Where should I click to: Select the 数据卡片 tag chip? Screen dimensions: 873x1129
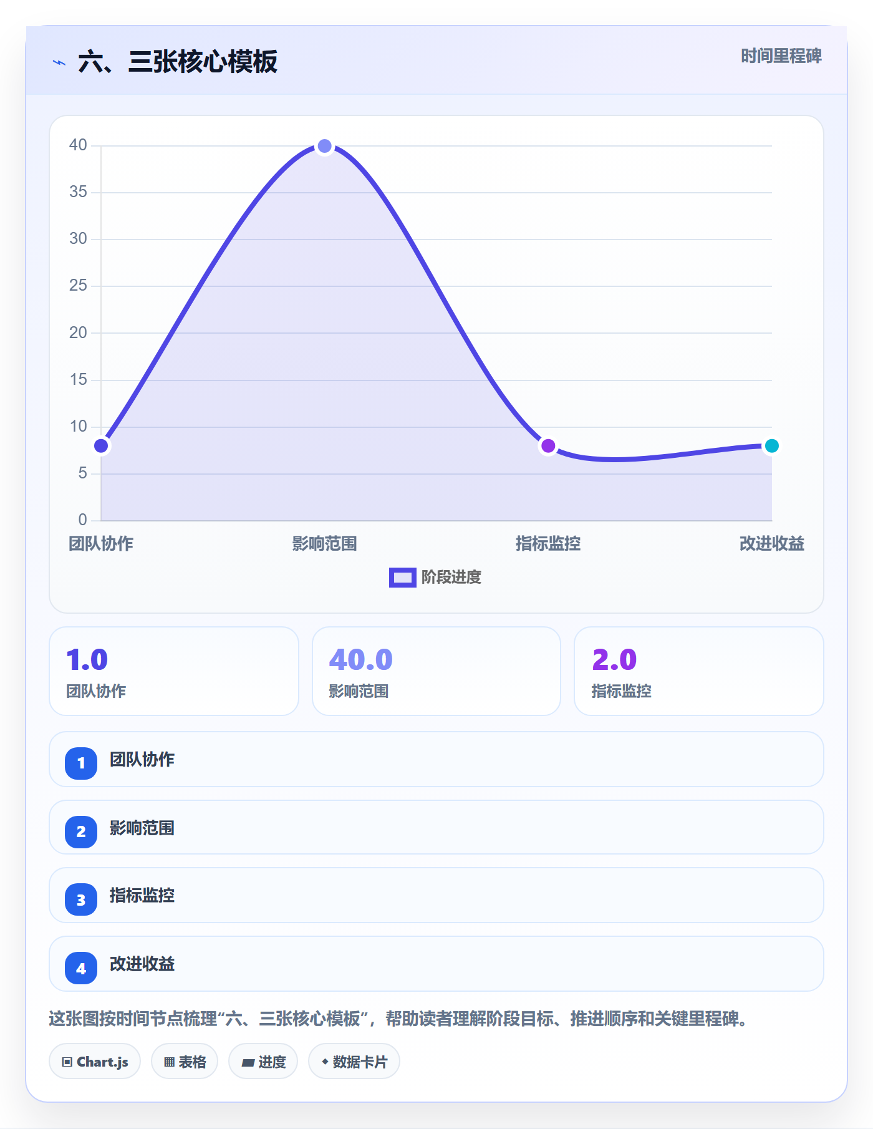pos(354,1061)
